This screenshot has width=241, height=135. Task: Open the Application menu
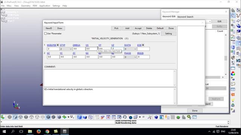coord(45,6)
